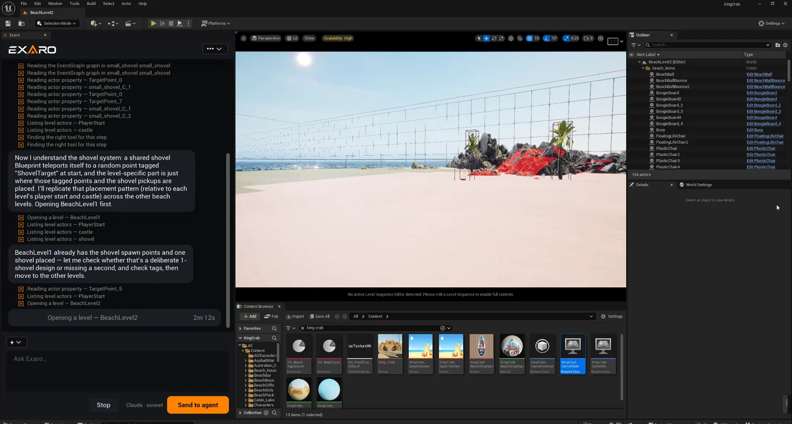This screenshot has width=792, height=424.
Task: Select the Translate move gizmo tool
Action: pos(486,38)
